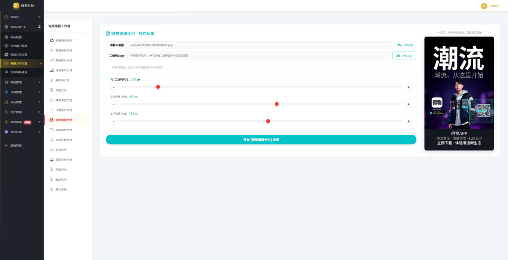Select 携程旅行代付 plane icon
The width and height of the screenshot is (508, 260).
(x=52, y=60)
